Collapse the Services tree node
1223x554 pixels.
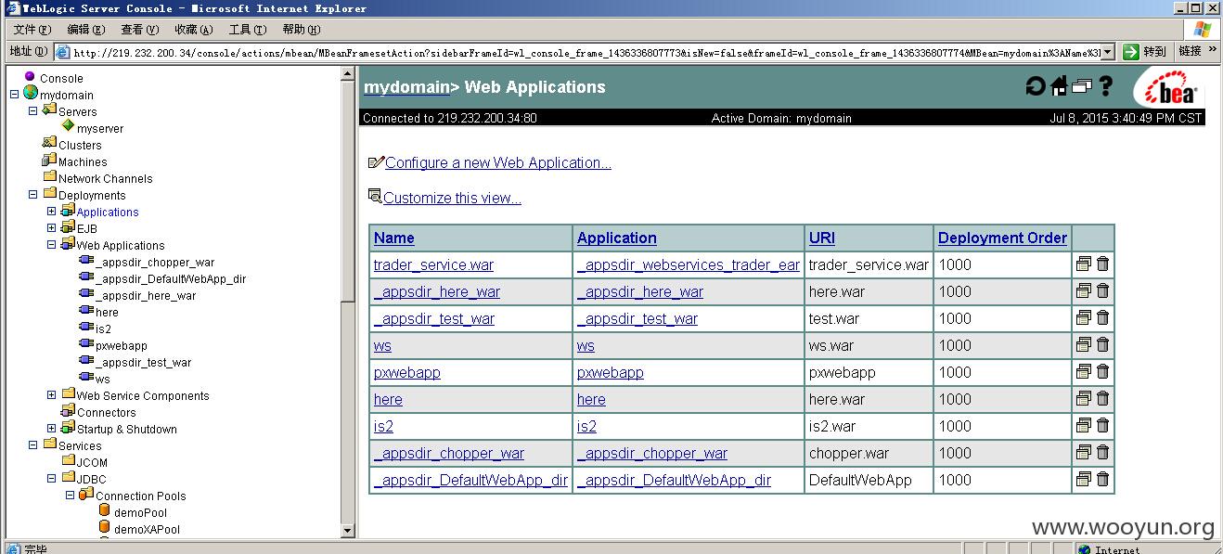point(32,445)
